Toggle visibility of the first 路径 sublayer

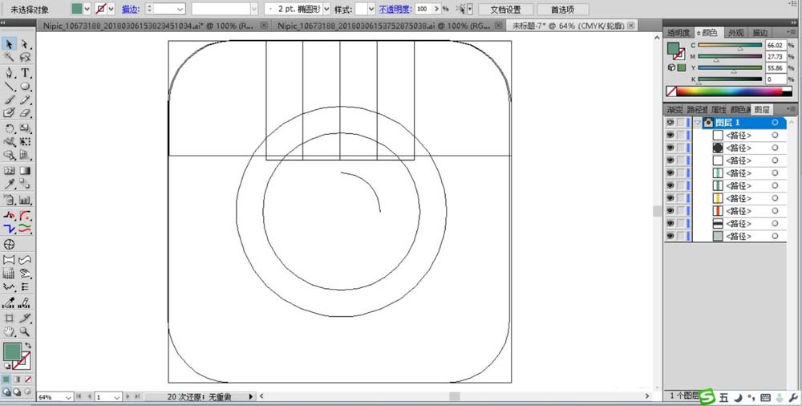click(670, 136)
